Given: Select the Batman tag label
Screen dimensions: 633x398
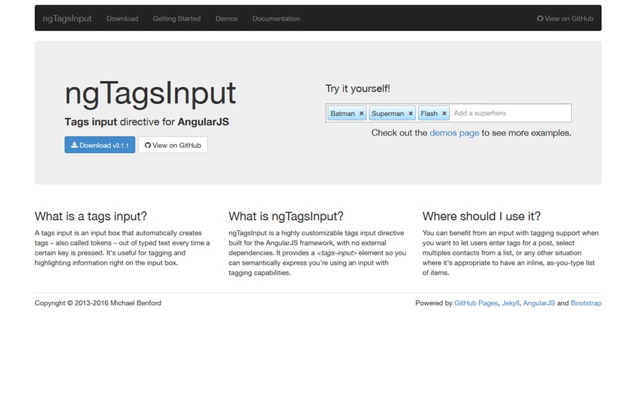Looking at the screenshot, I should pyautogui.click(x=342, y=113).
